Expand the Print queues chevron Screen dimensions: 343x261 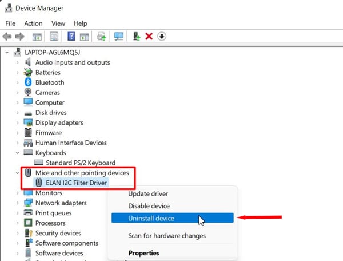tap(18, 213)
